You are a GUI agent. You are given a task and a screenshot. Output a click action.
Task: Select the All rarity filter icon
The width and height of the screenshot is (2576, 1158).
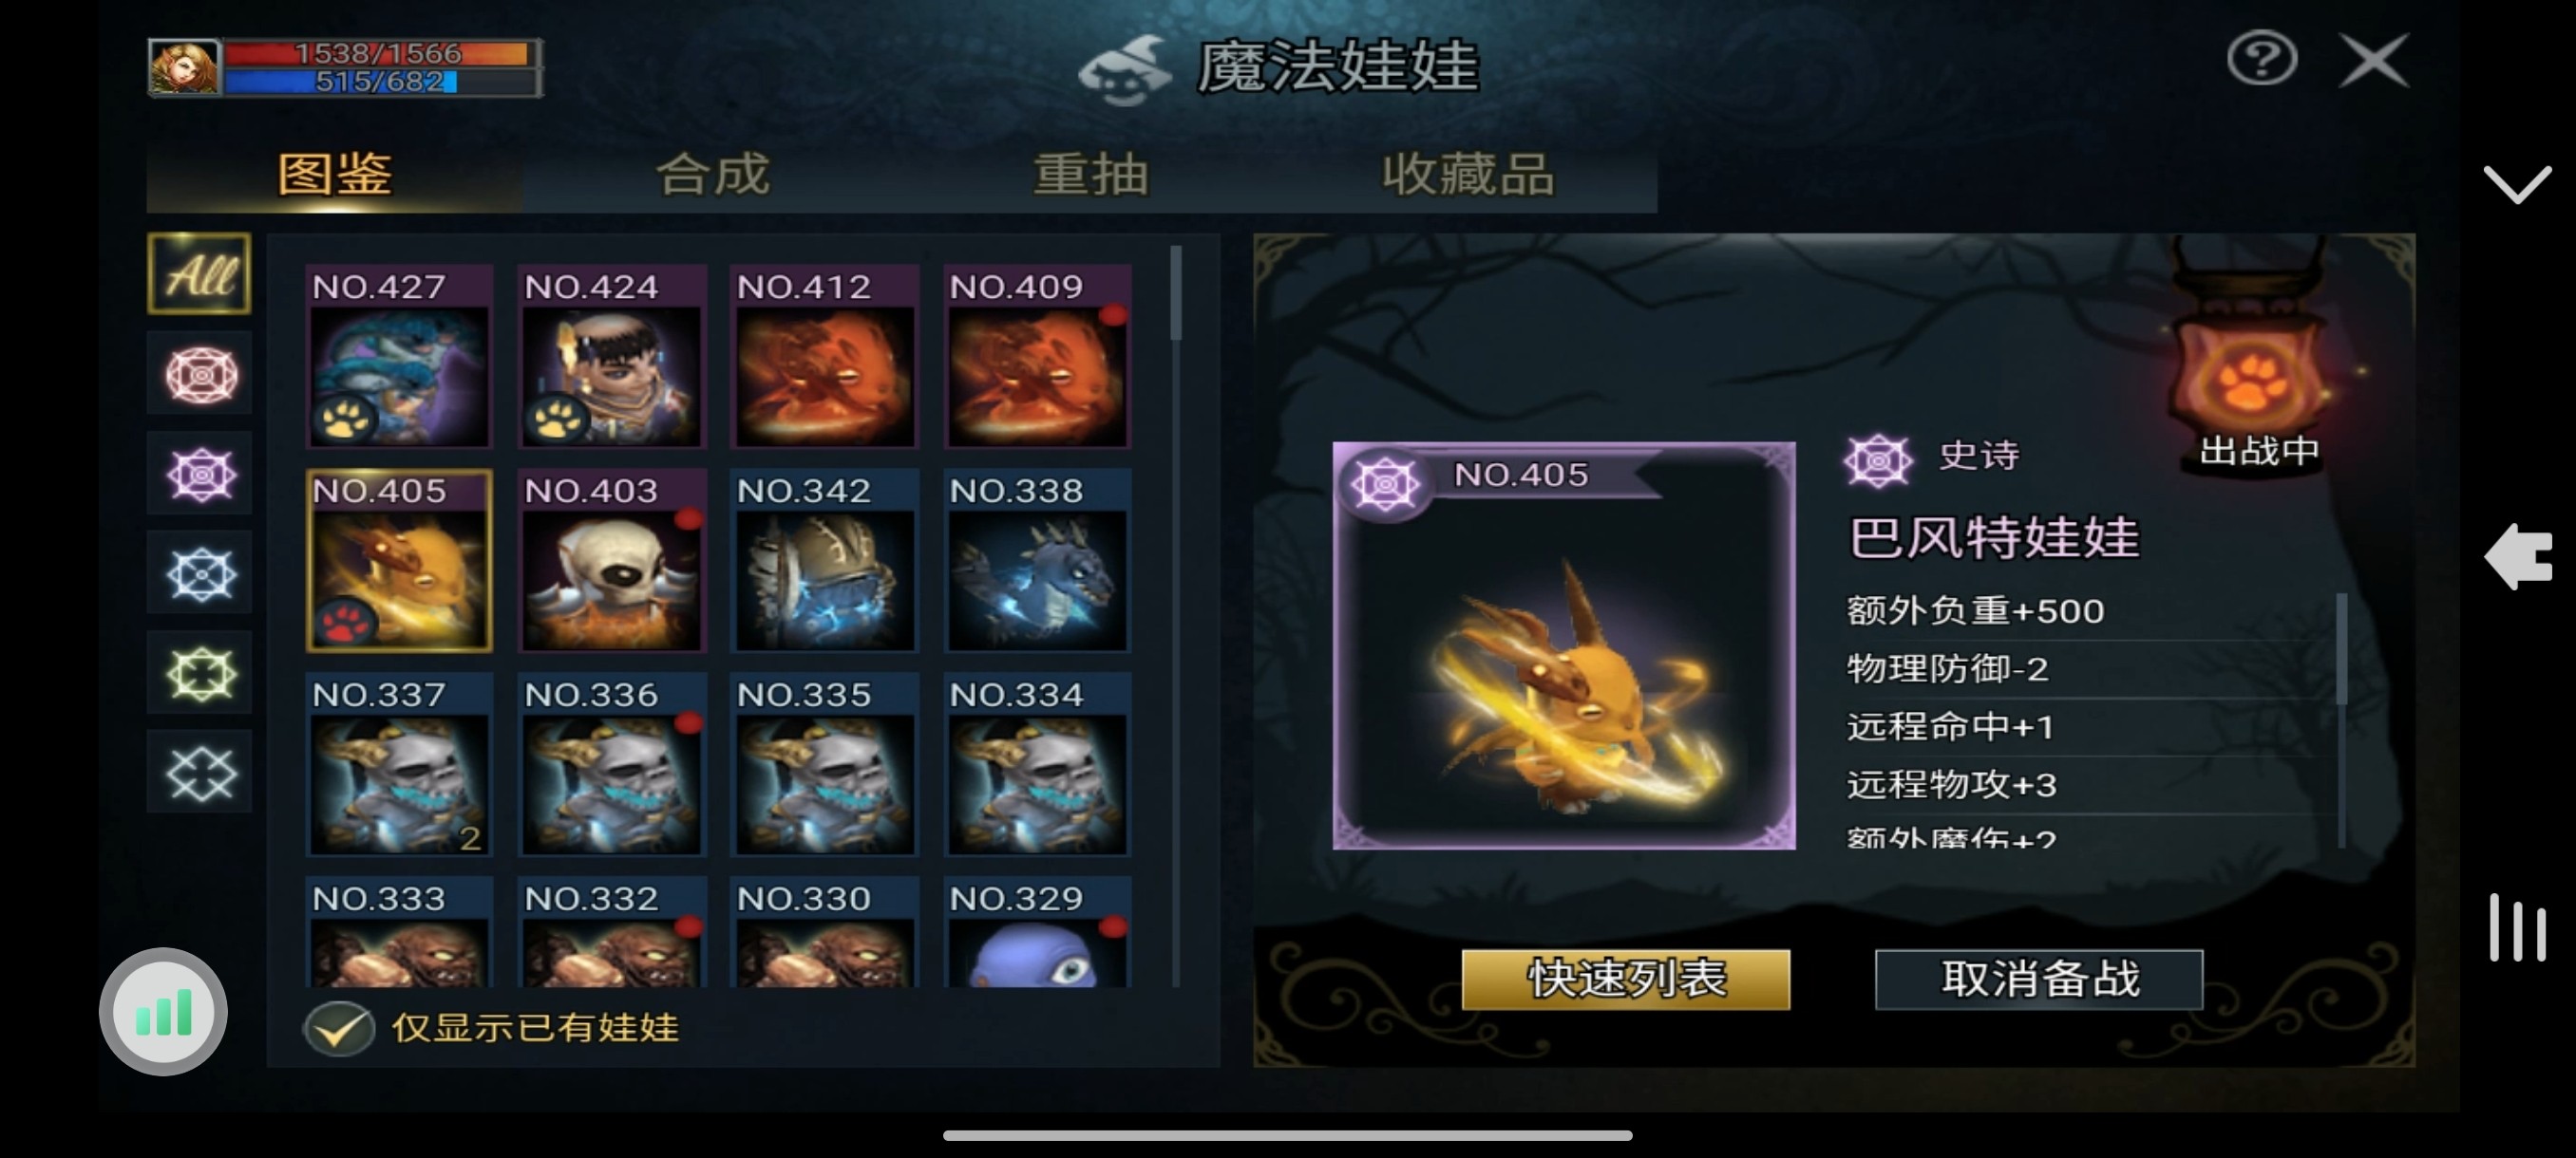click(x=199, y=273)
